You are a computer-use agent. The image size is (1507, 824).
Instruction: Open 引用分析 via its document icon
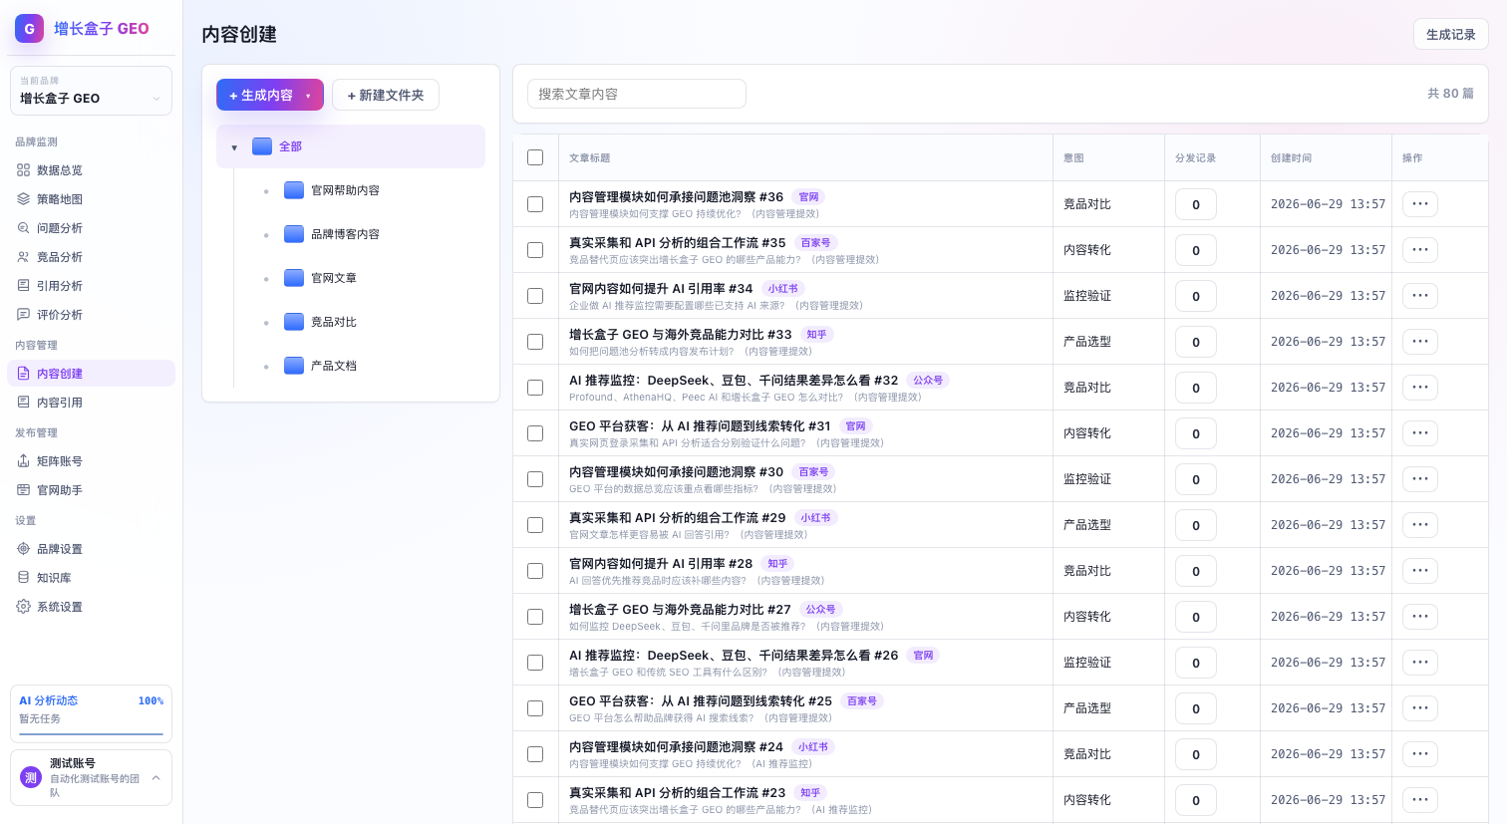tap(23, 286)
